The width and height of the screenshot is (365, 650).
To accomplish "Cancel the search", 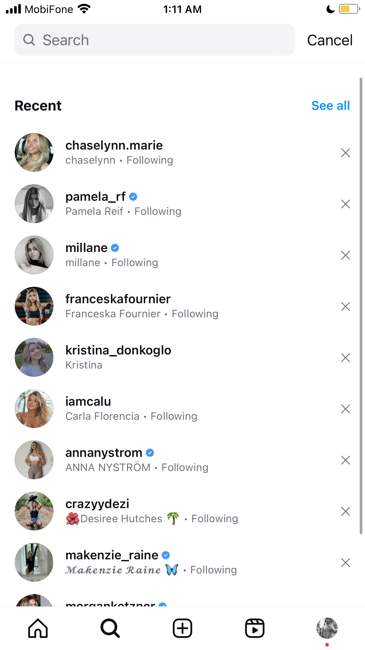I will (x=330, y=40).
